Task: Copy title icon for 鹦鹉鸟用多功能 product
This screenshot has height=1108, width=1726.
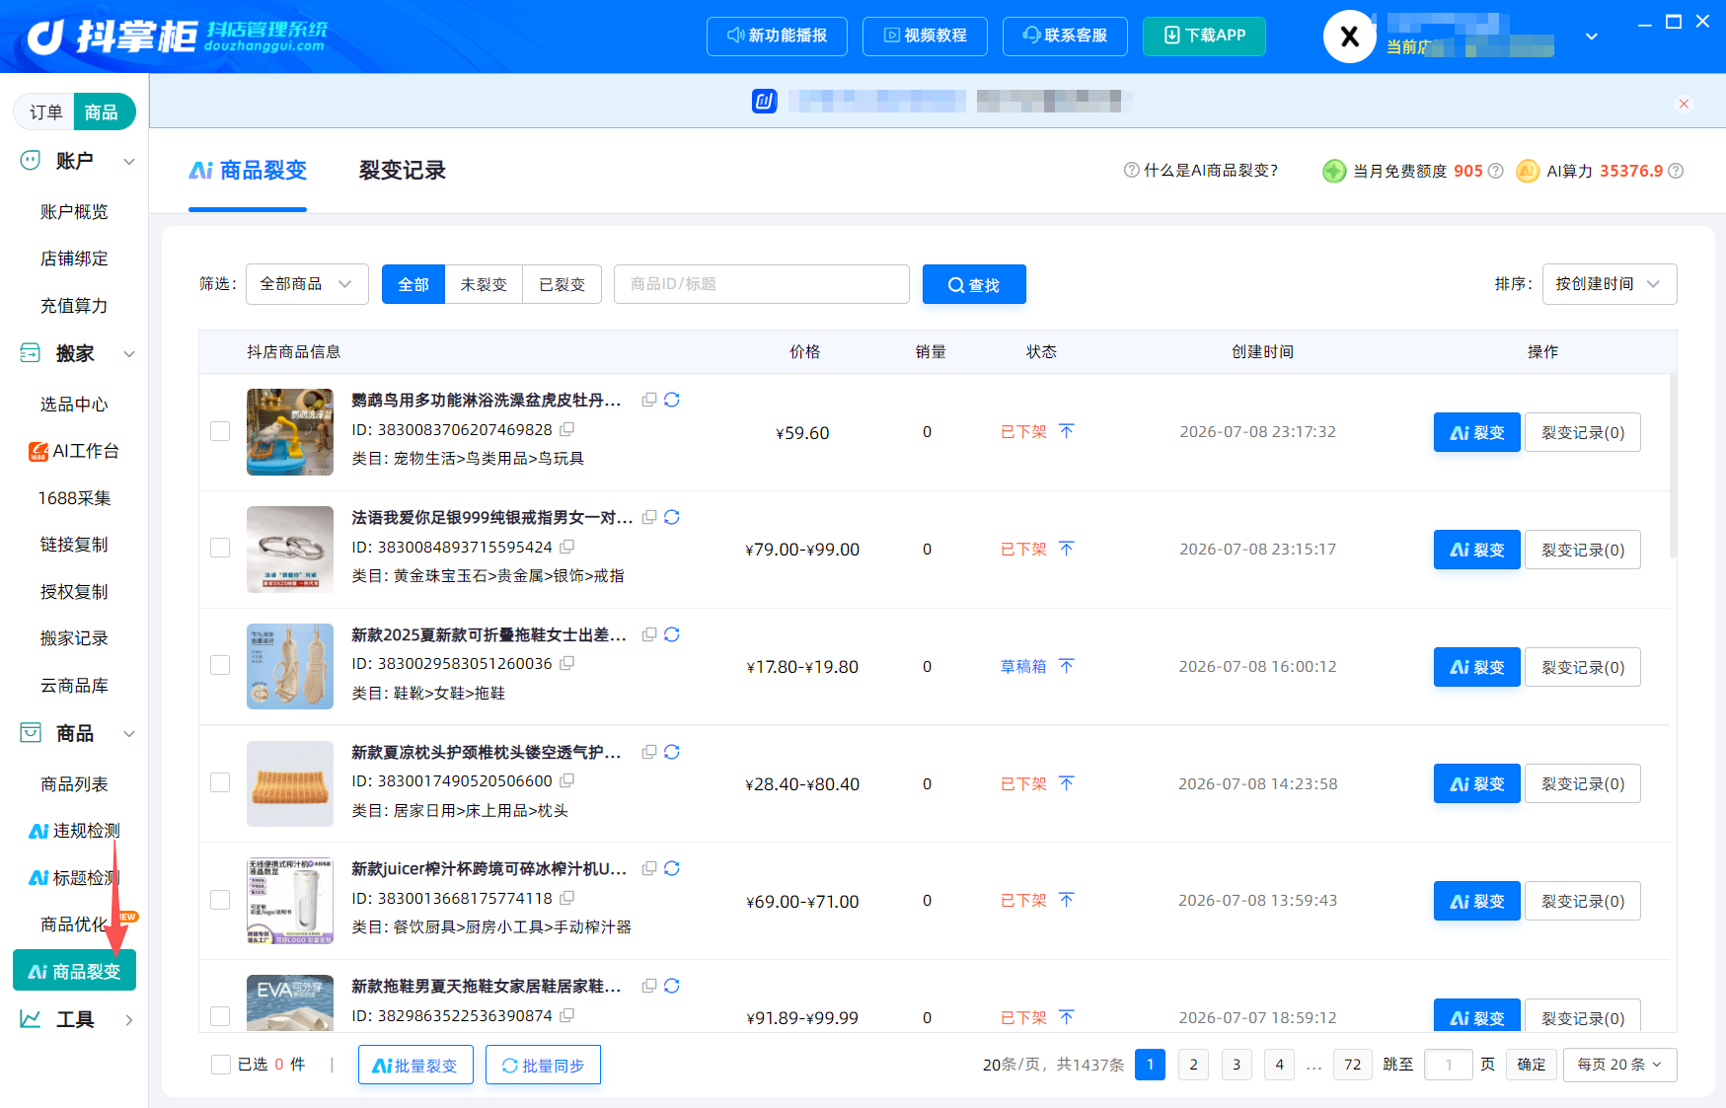Action: (x=649, y=400)
